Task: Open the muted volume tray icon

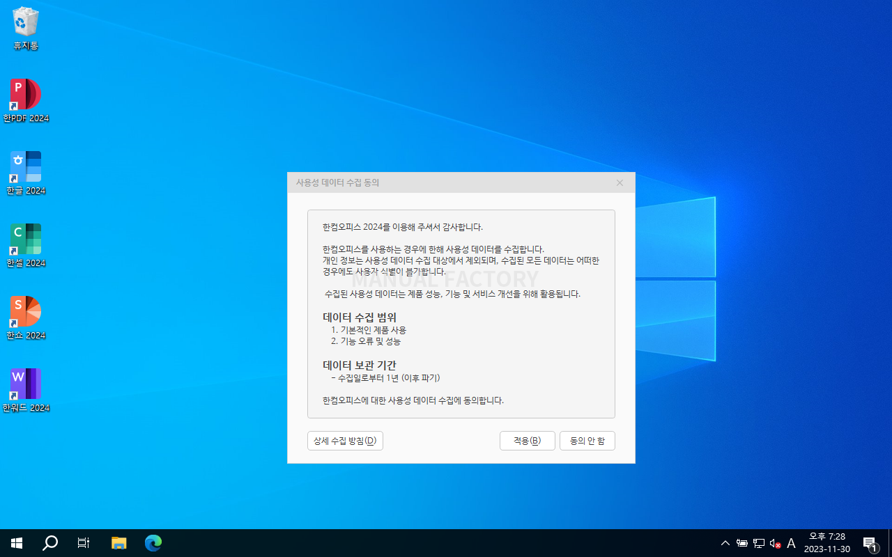Action: pyautogui.click(x=775, y=543)
